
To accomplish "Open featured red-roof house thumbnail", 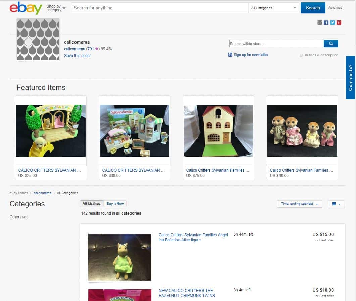I will tap(218, 131).
